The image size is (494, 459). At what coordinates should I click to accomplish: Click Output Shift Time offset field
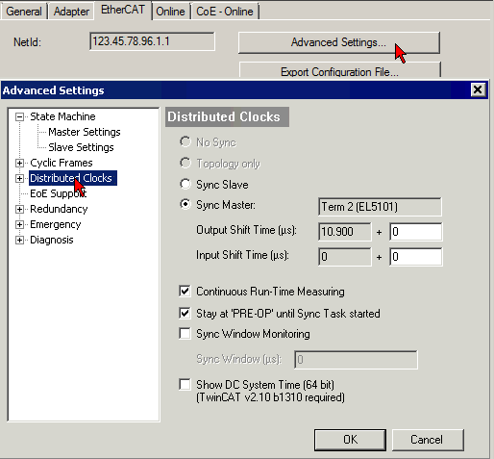416,232
